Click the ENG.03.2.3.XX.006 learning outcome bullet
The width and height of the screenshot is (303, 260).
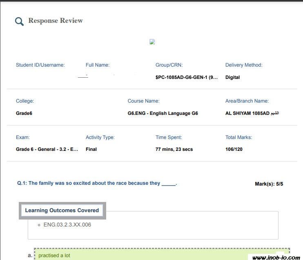point(67,225)
